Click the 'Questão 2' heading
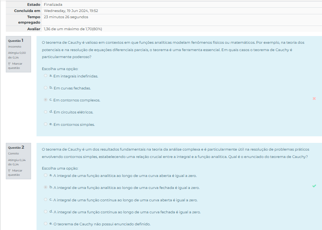Screen dimensions: 322x230 (16, 147)
